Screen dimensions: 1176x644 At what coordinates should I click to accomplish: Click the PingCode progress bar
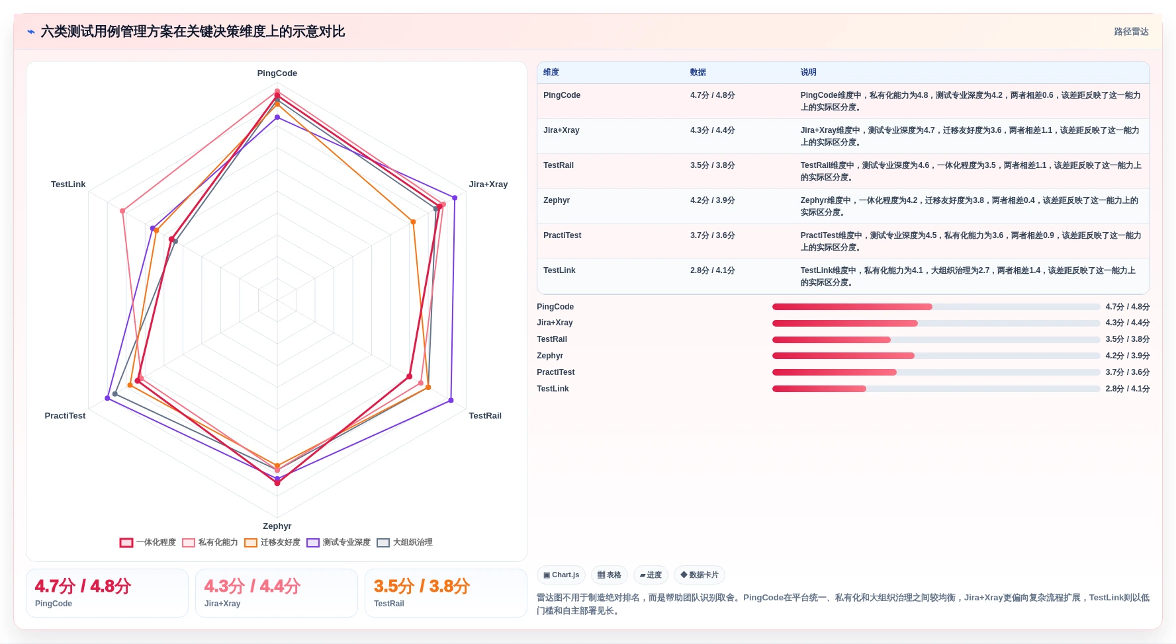[x=936, y=307]
